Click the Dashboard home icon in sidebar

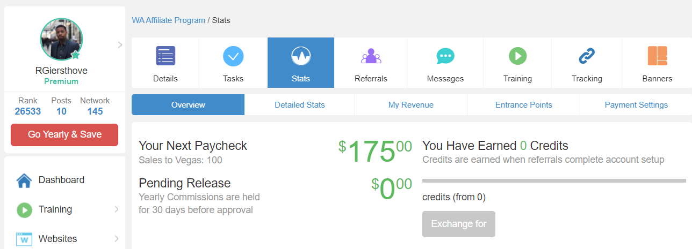pos(24,180)
